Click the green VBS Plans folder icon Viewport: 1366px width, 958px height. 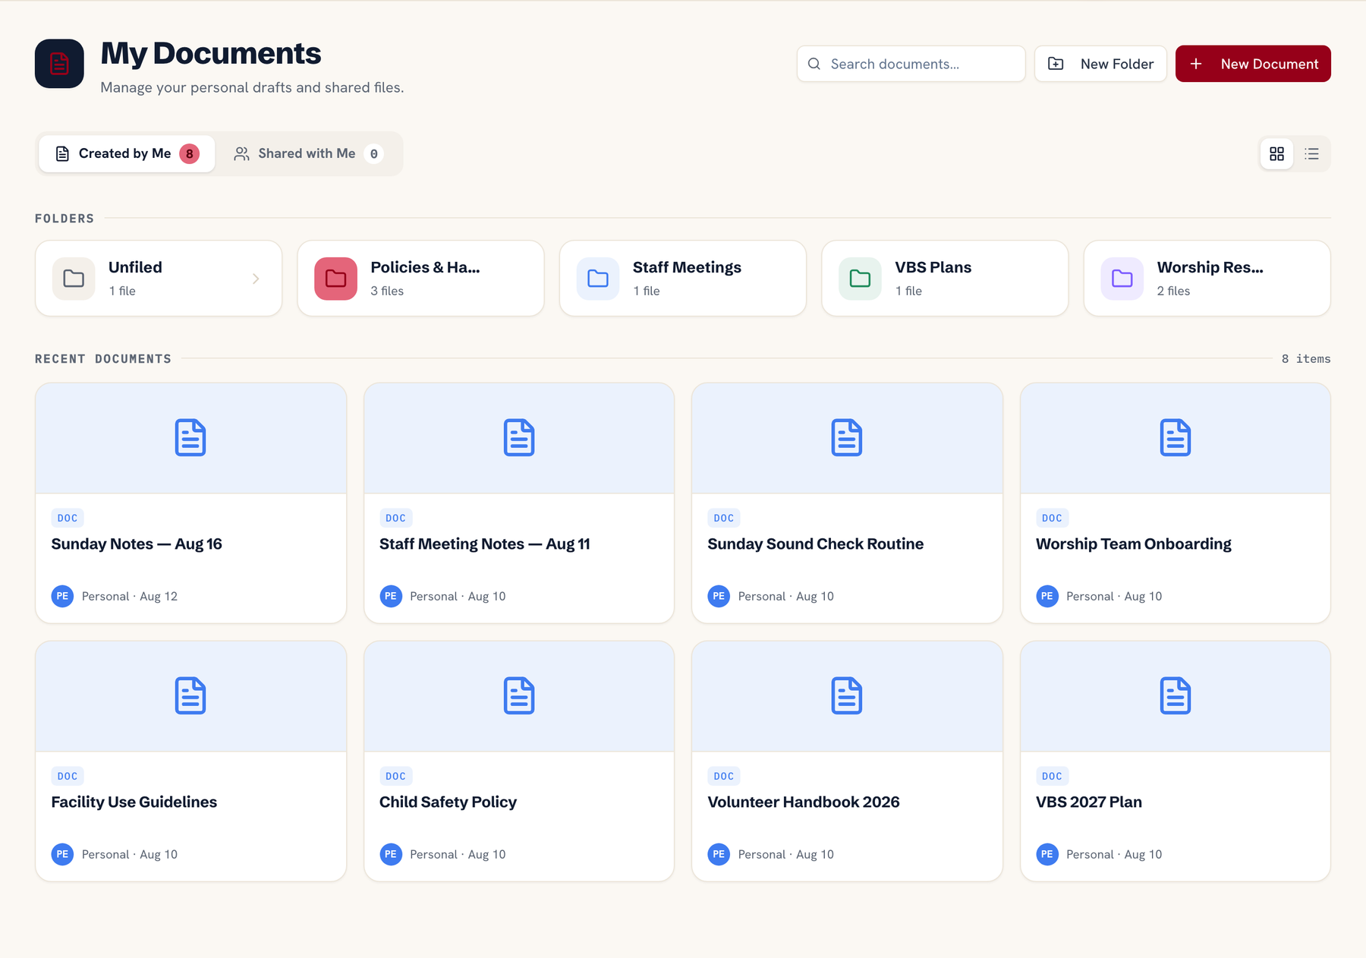click(860, 279)
